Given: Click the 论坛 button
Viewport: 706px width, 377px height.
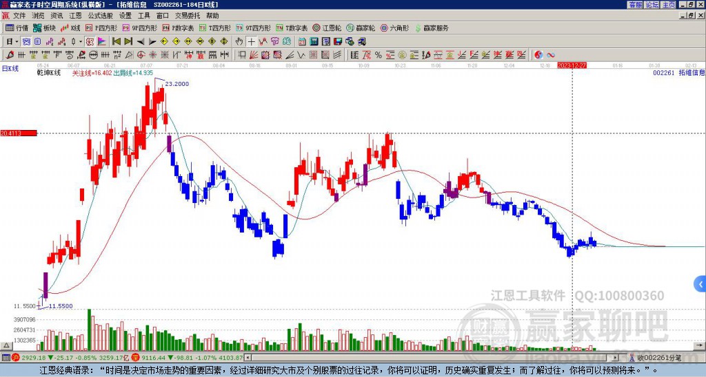Looking at the screenshot, I should tap(652, 5).
